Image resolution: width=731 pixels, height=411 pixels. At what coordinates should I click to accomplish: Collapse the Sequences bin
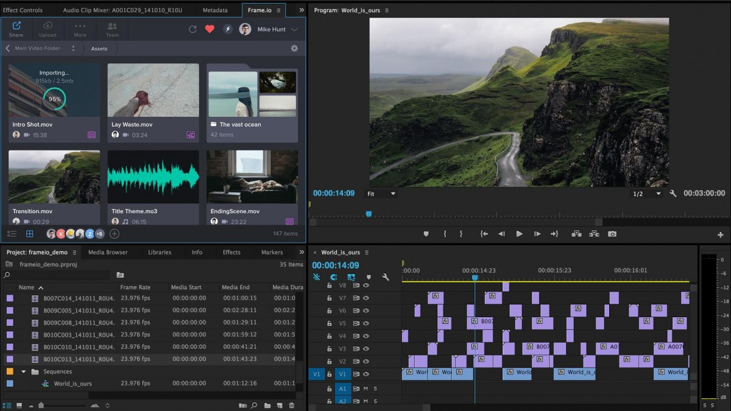pos(23,371)
